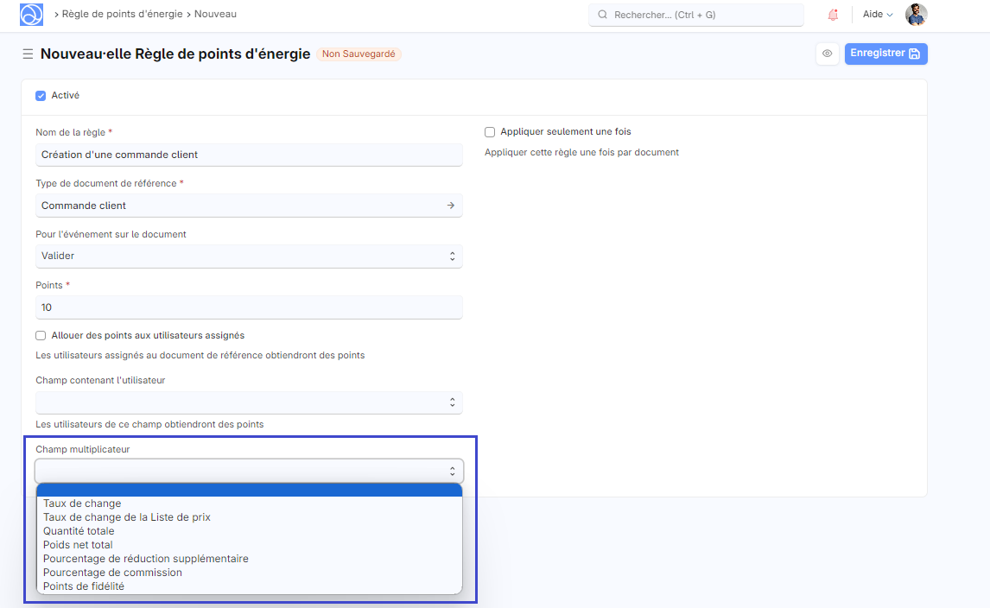This screenshot has height=608, width=990.
Task: Check Allouer des points aux utilisateurs assignés
Action: pyautogui.click(x=41, y=336)
